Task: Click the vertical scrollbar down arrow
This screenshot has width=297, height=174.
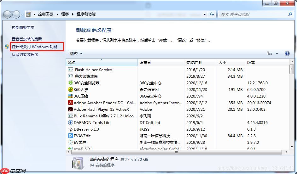Action: coord(292,147)
